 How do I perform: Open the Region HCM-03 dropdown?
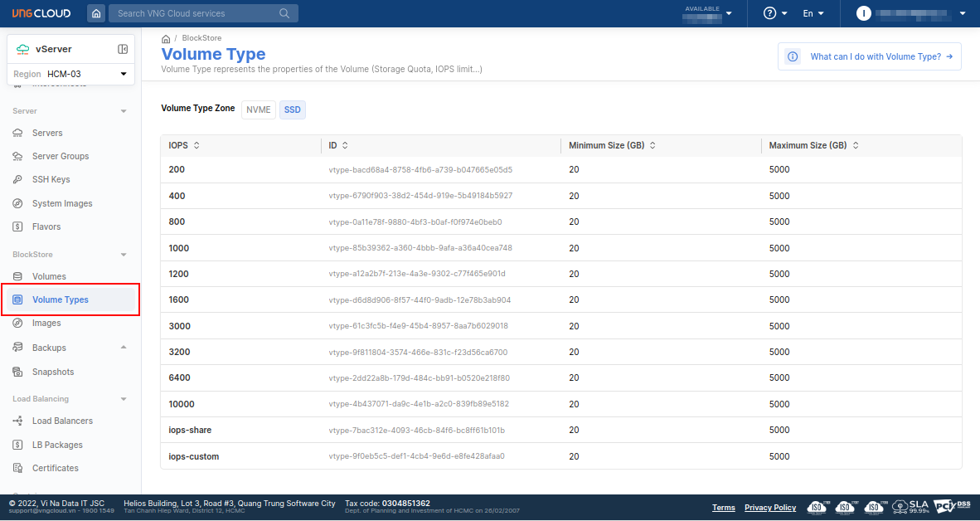pyautogui.click(x=70, y=74)
